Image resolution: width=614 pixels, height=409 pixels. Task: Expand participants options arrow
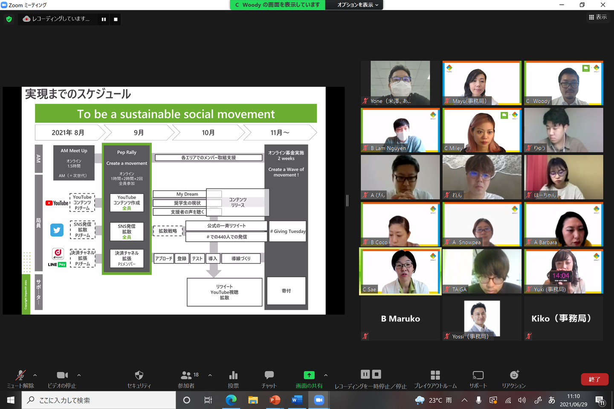(210, 375)
